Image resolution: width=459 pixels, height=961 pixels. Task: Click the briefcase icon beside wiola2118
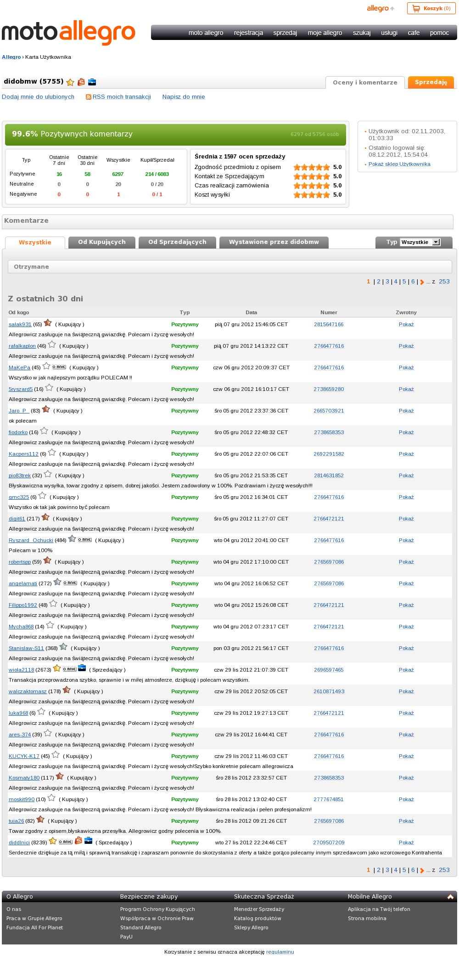coord(82,668)
